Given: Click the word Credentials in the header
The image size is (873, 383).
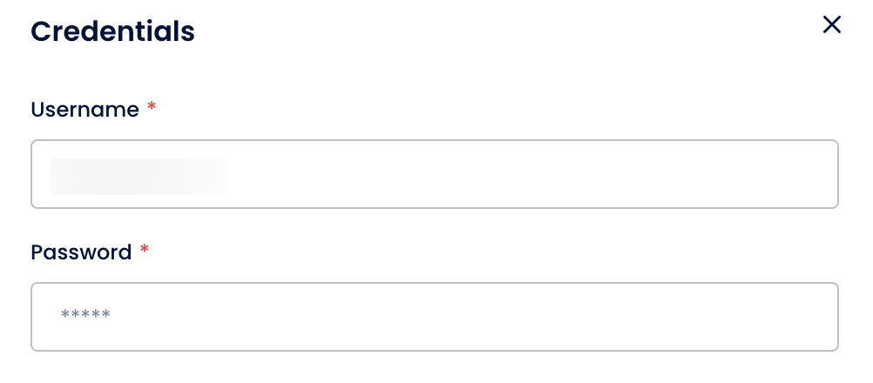Looking at the screenshot, I should tap(112, 32).
